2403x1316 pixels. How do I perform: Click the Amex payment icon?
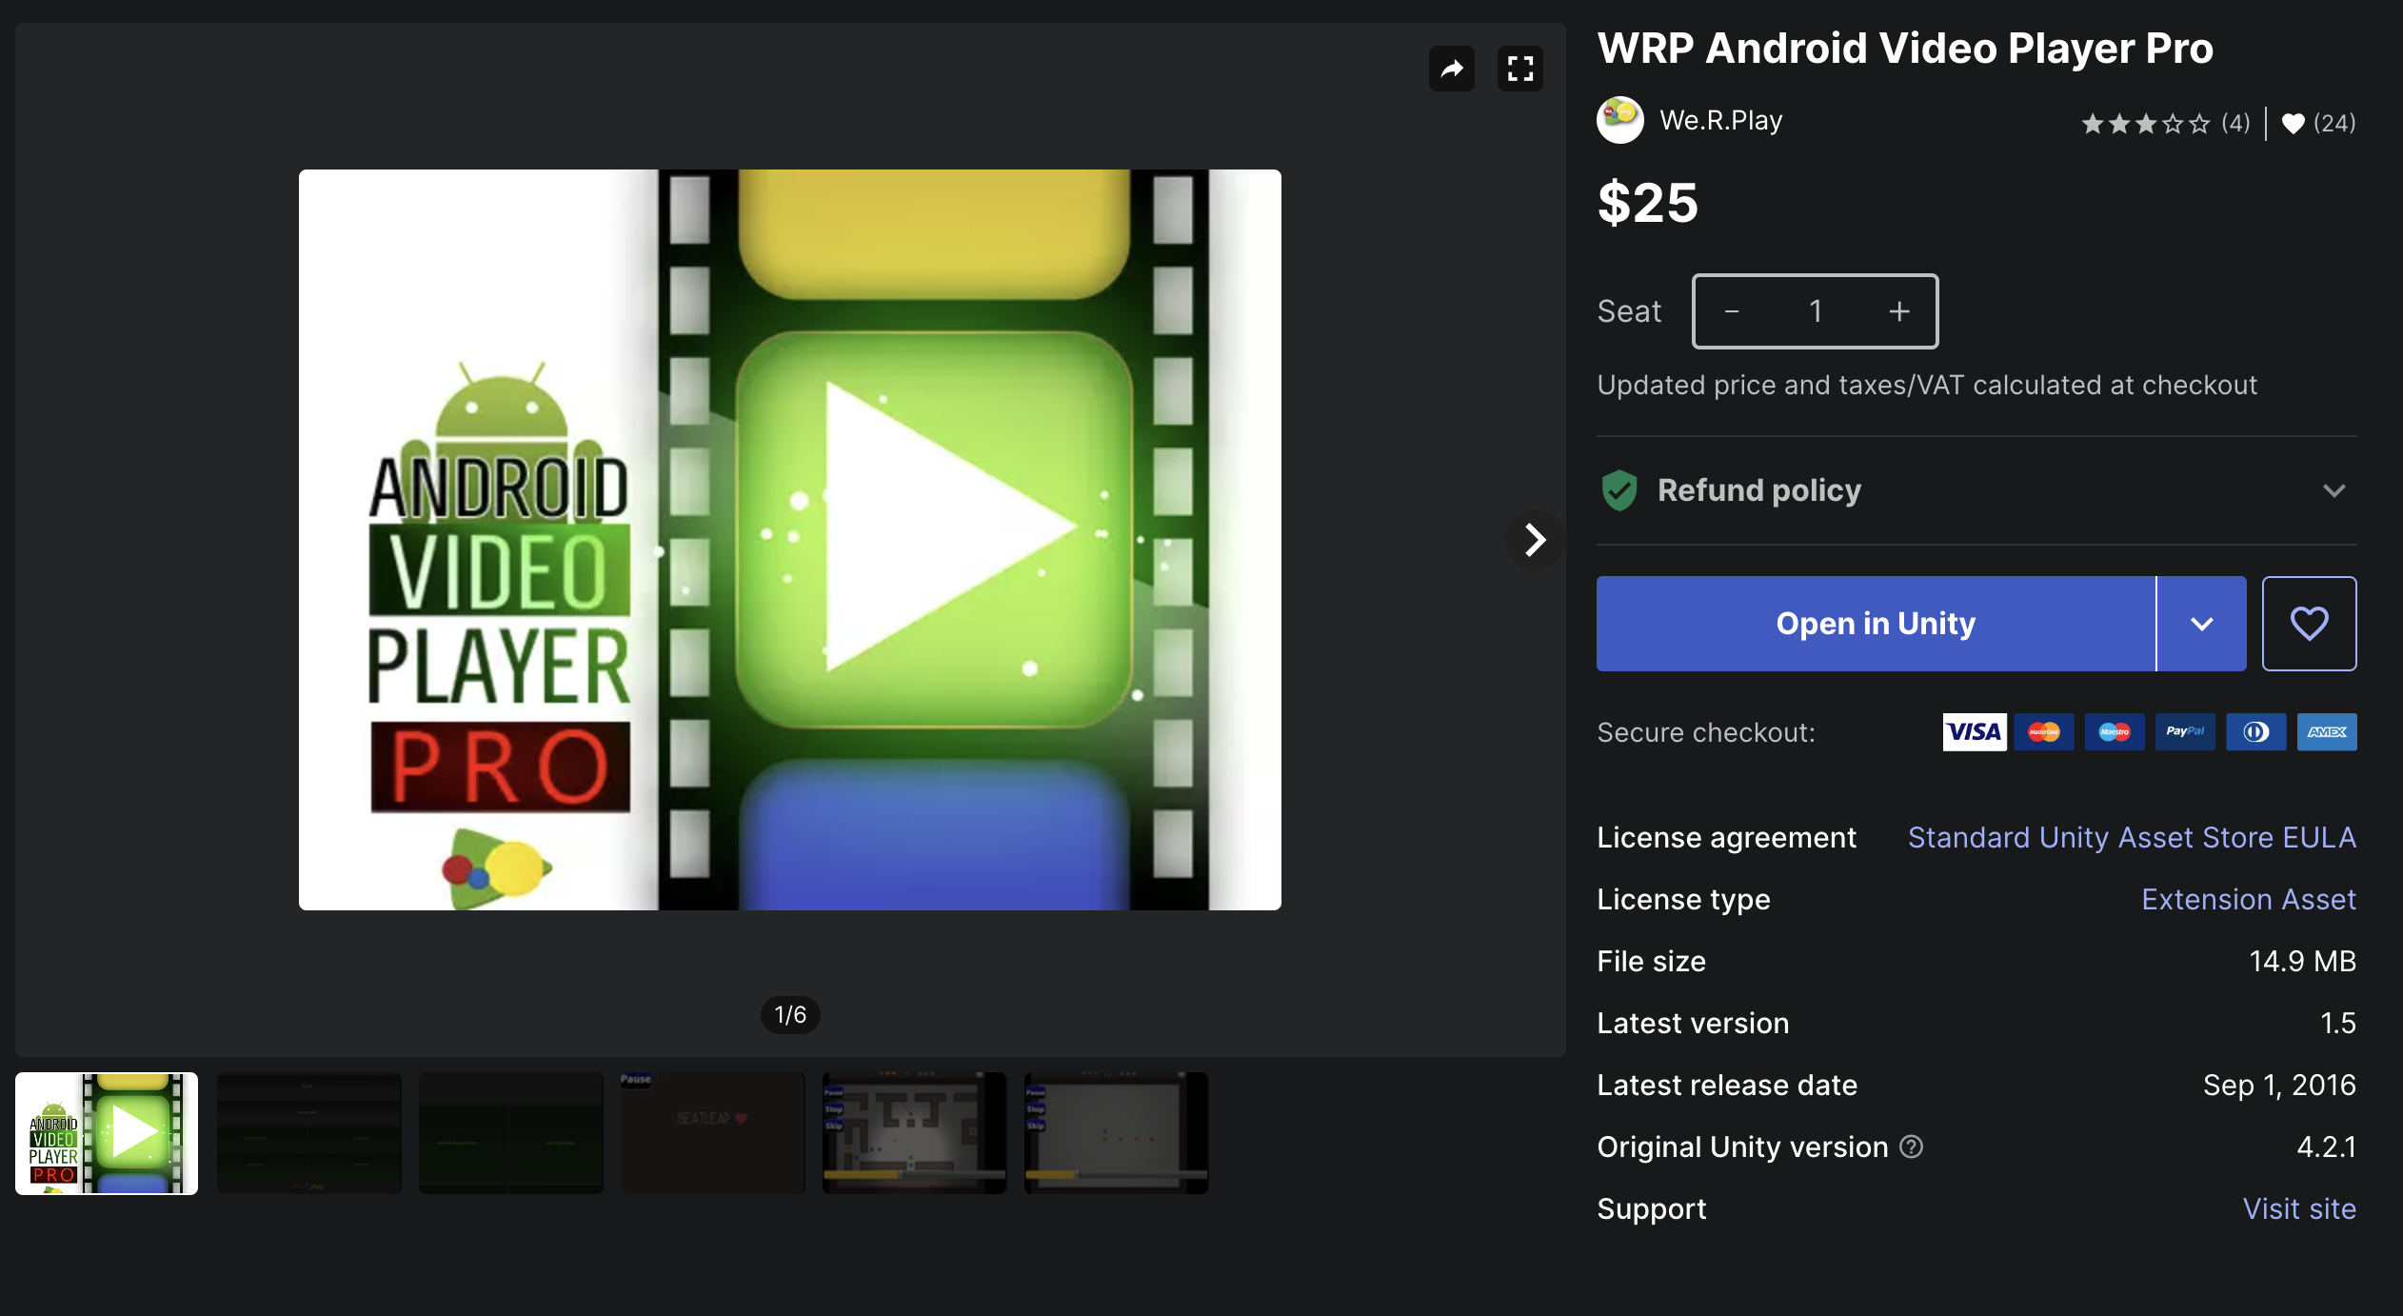point(2327,732)
